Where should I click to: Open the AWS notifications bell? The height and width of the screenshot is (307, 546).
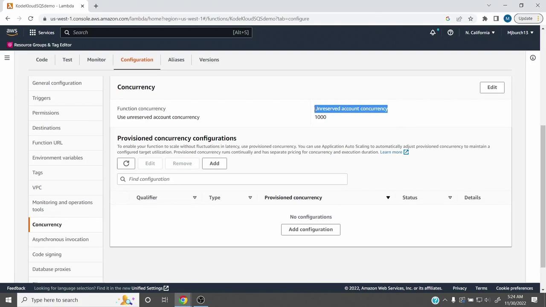[433, 32]
